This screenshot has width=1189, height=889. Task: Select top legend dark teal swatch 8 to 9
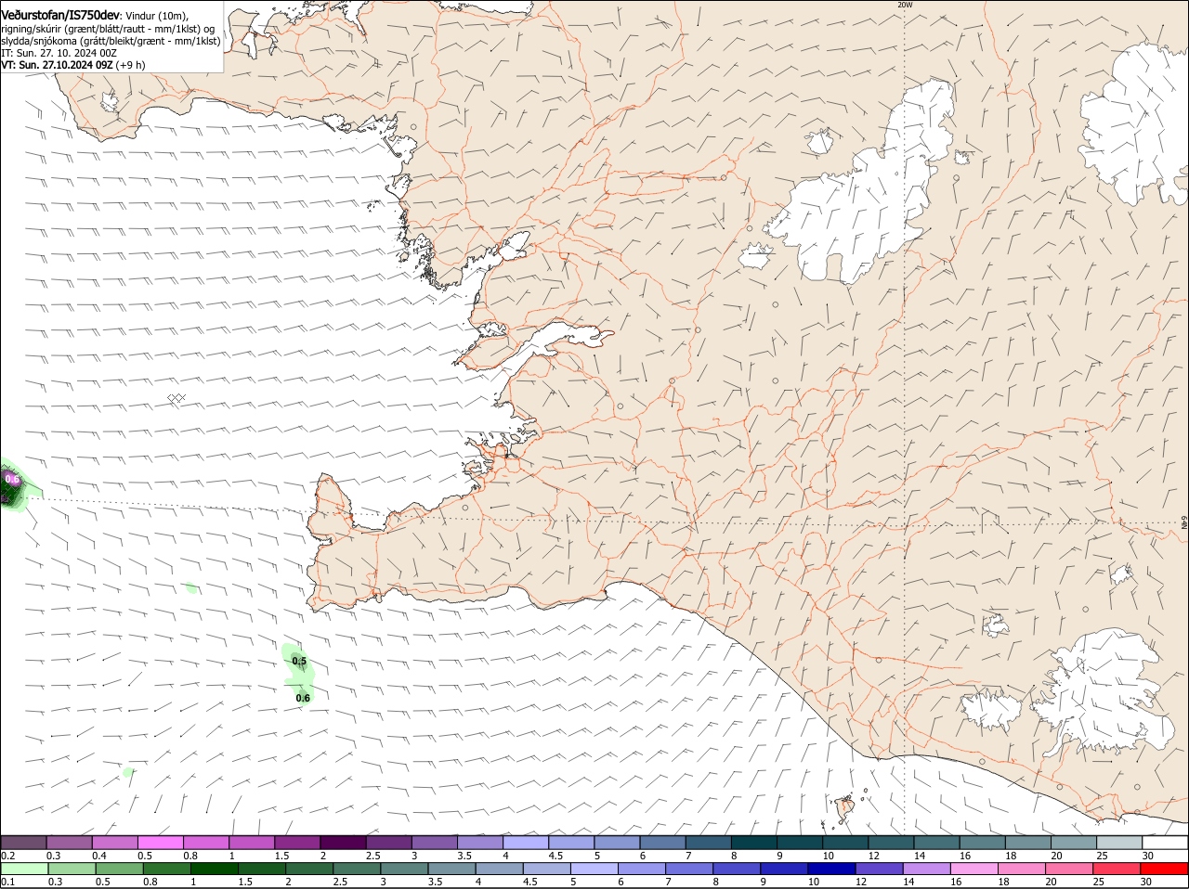(x=752, y=842)
